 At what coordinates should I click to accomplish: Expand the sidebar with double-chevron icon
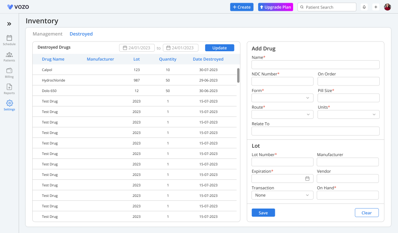9,24
